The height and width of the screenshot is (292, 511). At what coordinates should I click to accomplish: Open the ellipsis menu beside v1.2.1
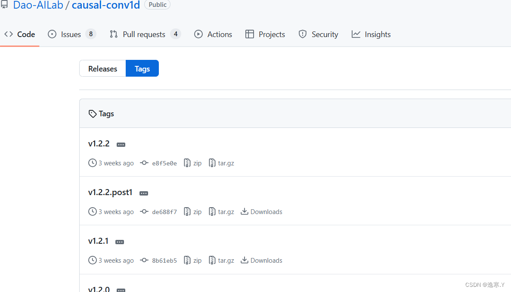119,242
